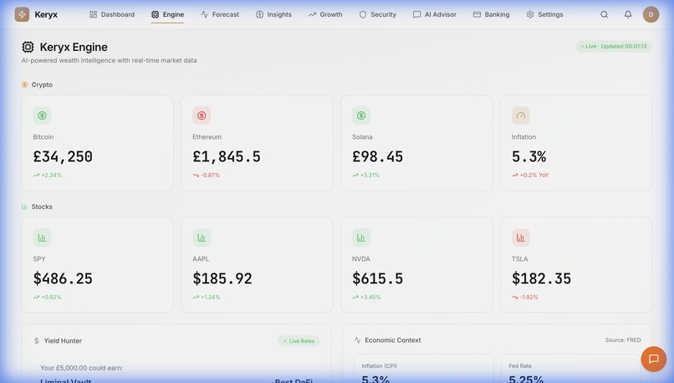Click the TSLA price $182.35

(x=541, y=278)
